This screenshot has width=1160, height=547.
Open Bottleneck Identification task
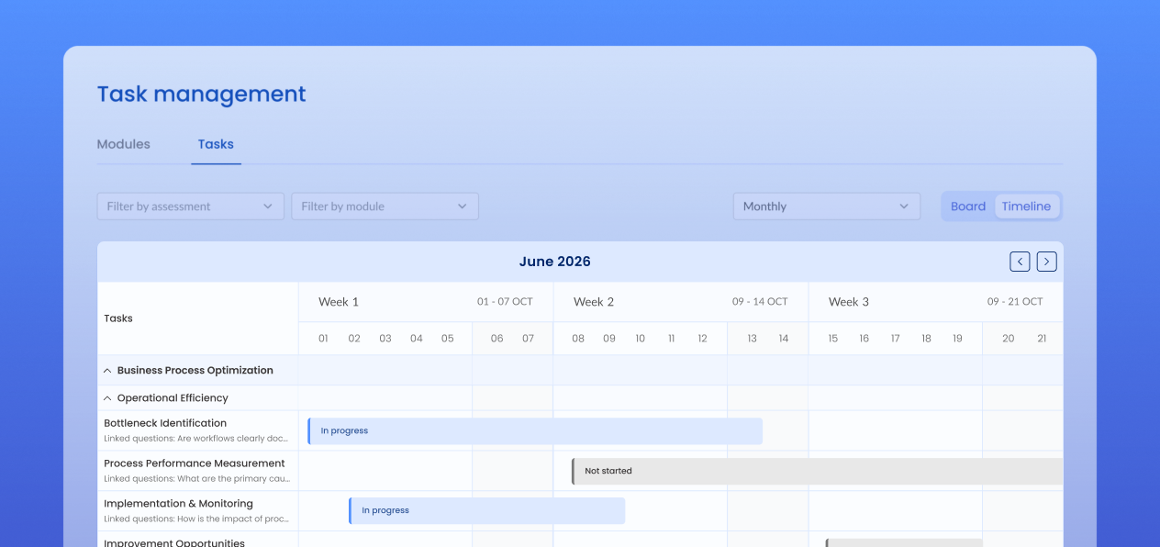coord(165,423)
